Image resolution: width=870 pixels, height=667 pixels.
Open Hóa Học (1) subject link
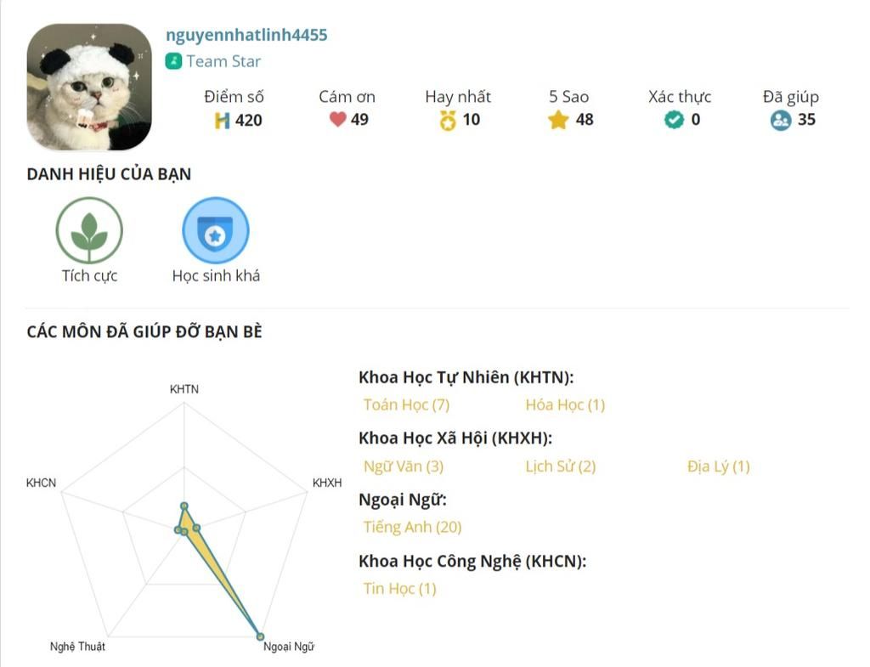coord(565,404)
